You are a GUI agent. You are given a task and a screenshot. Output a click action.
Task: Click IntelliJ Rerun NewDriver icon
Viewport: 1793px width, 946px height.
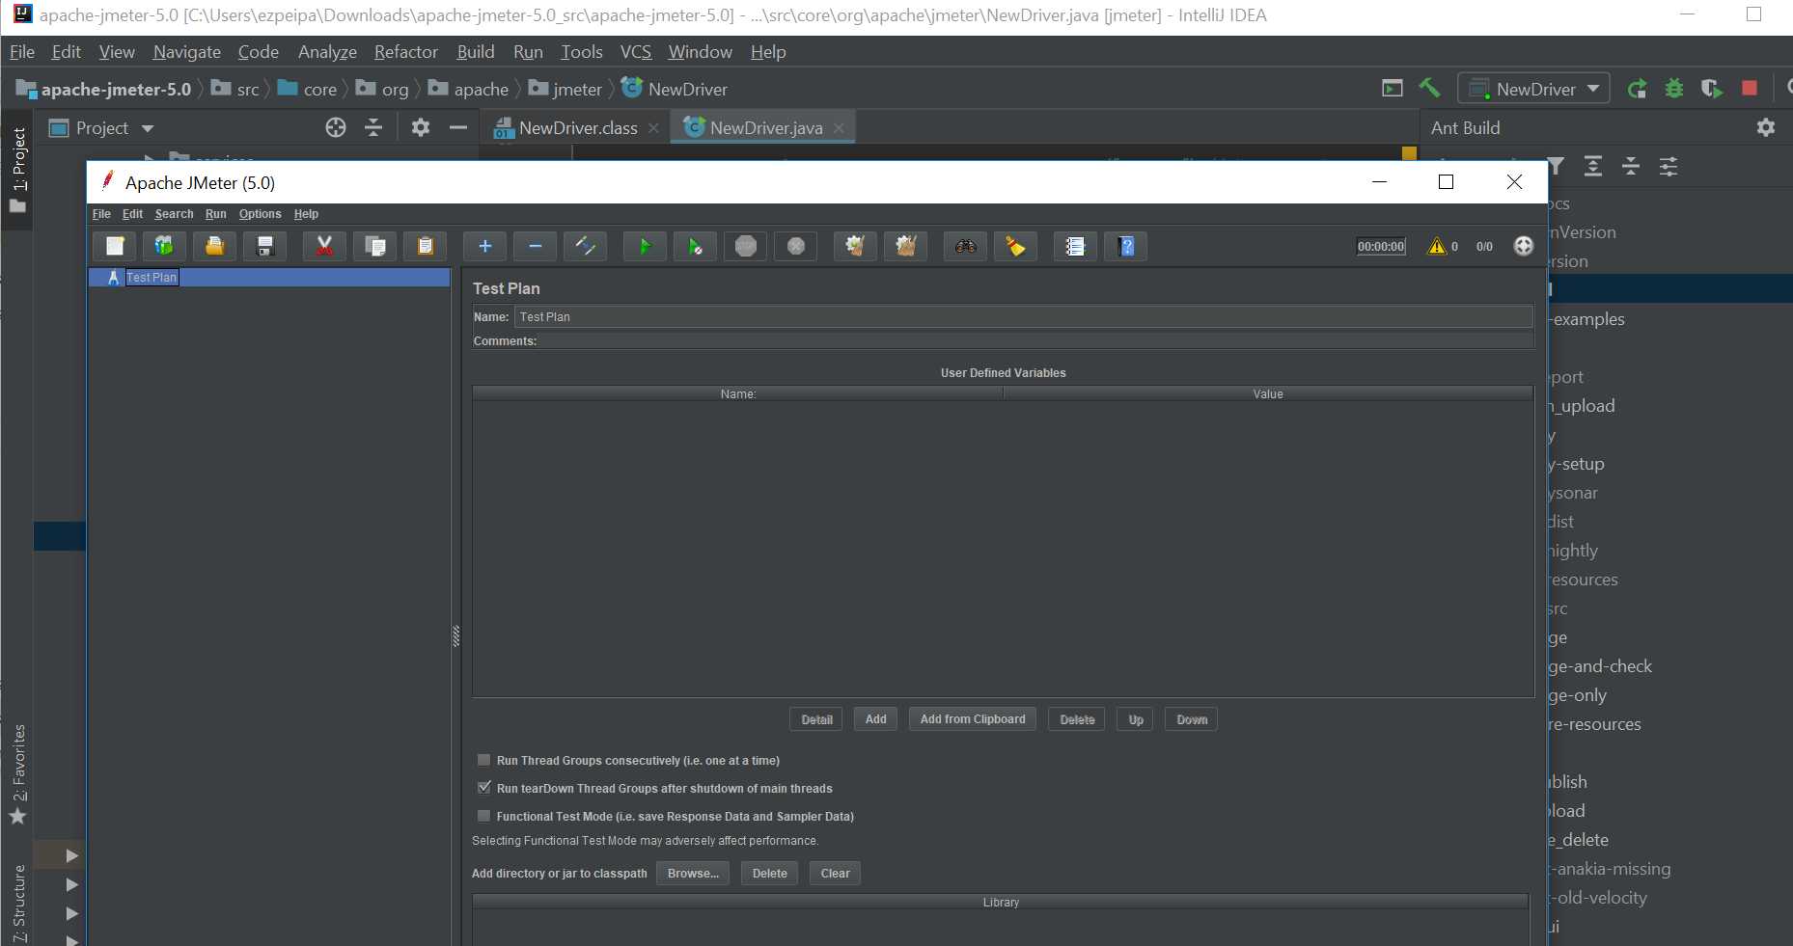(1637, 89)
